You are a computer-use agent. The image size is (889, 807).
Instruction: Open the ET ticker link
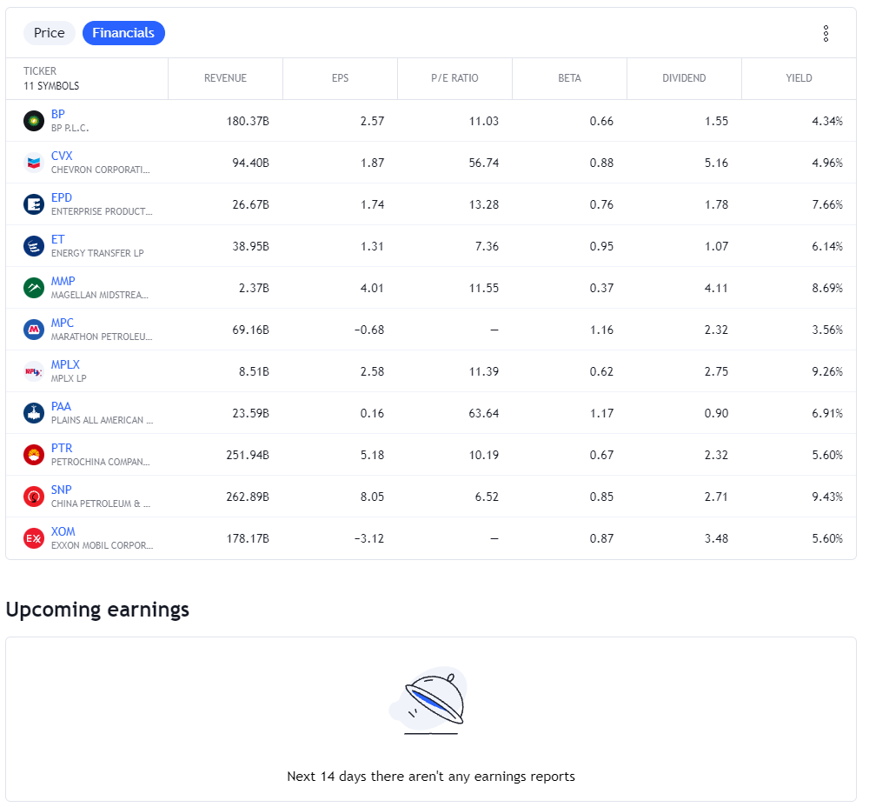tap(58, 239)
